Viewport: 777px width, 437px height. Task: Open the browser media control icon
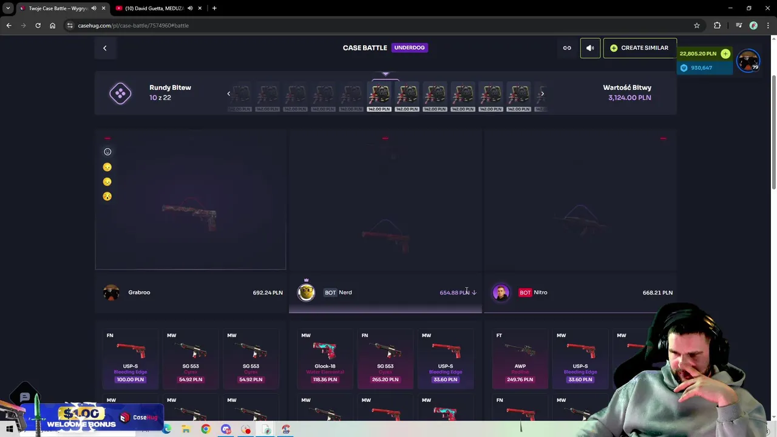(739, 25)
